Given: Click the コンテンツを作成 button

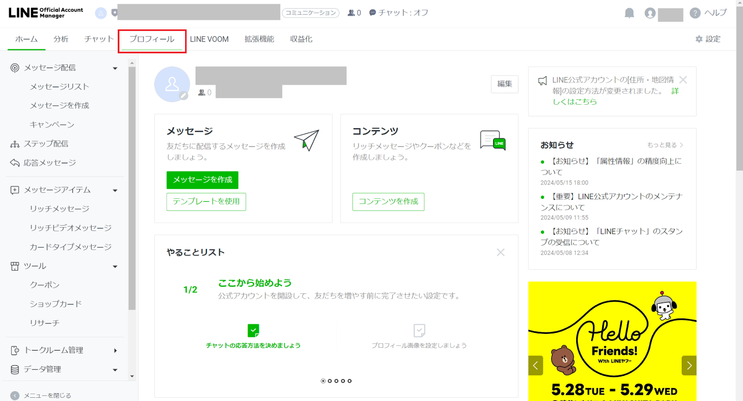Looking at the screenshot, I should pos(388,202).
